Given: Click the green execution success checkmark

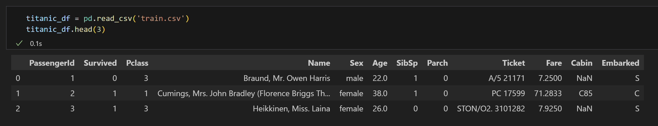Looking at the screenshot, I should pos(19,43).
